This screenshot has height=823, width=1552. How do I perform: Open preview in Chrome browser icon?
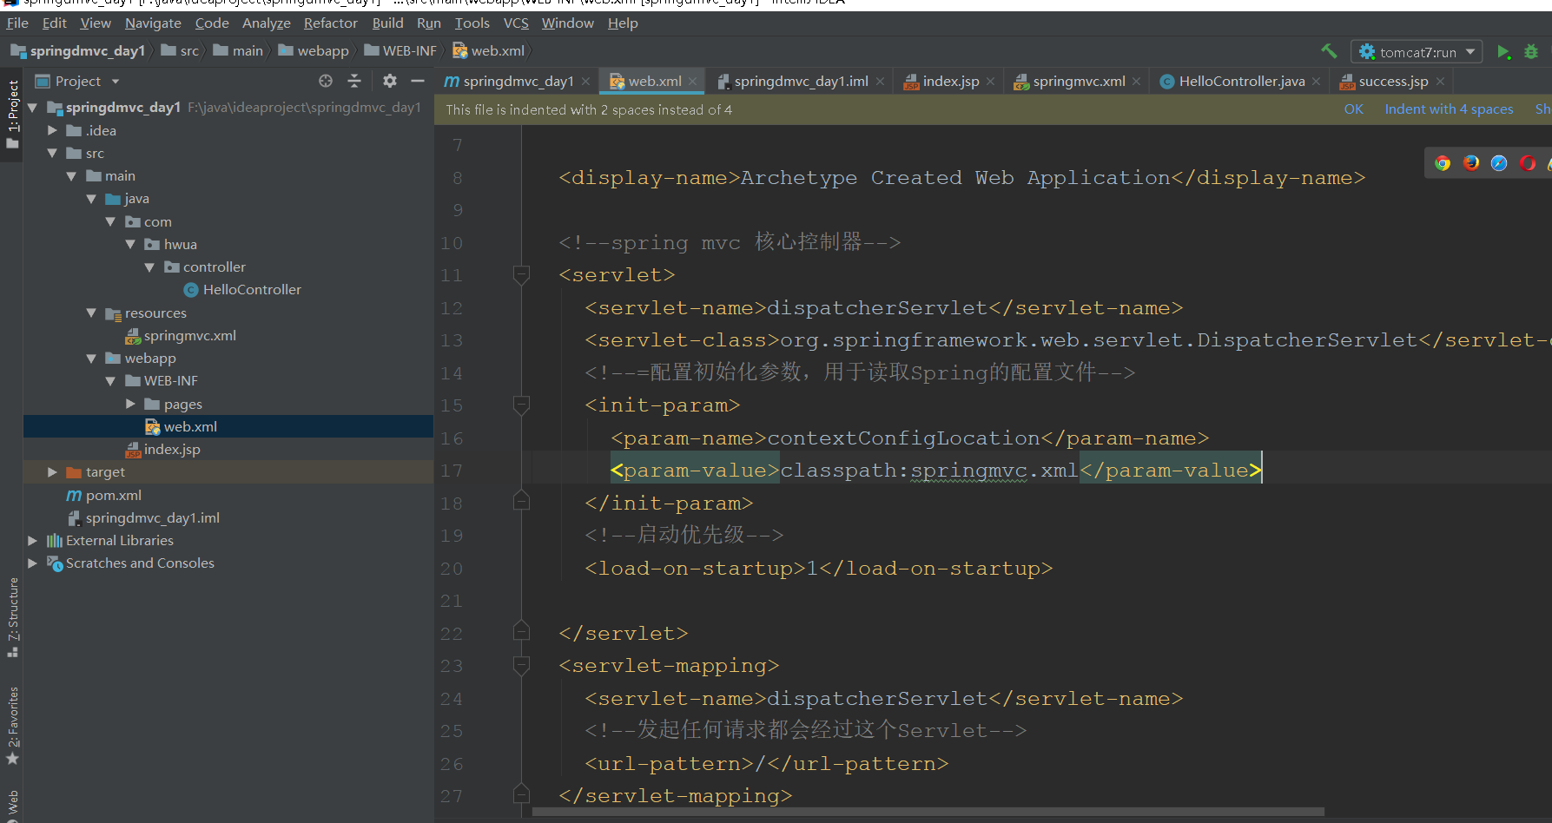coord(1443,163)
